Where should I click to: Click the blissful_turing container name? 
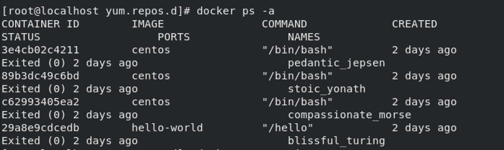336,141
